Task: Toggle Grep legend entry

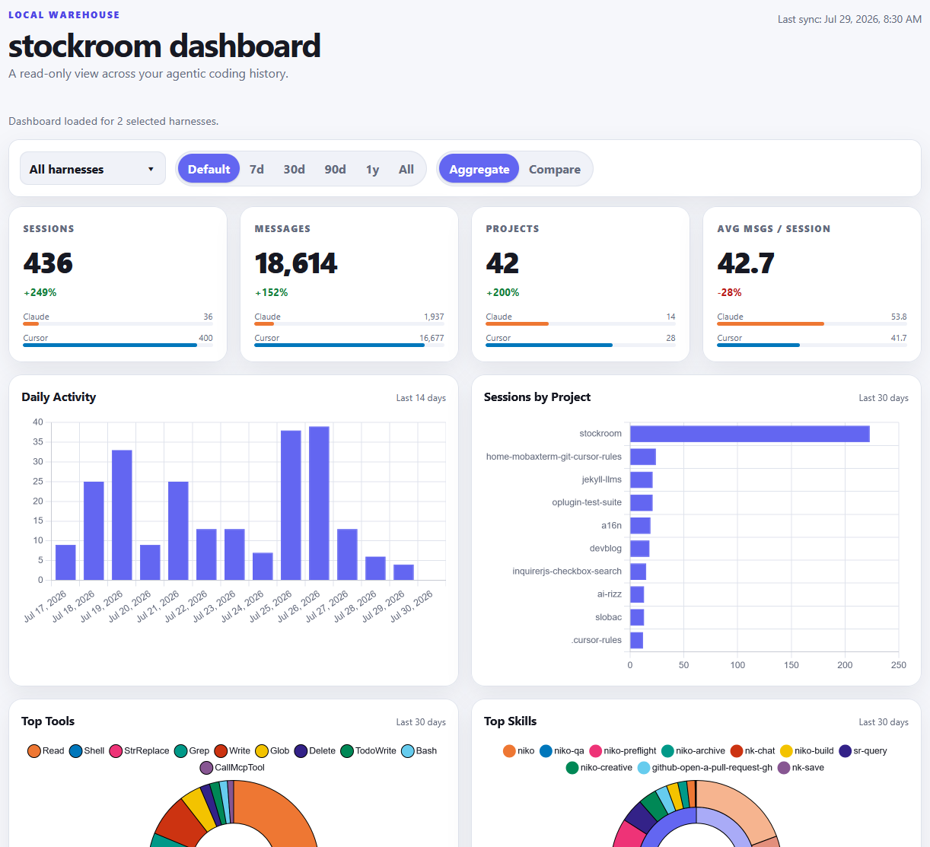Action: coord(192,751)
